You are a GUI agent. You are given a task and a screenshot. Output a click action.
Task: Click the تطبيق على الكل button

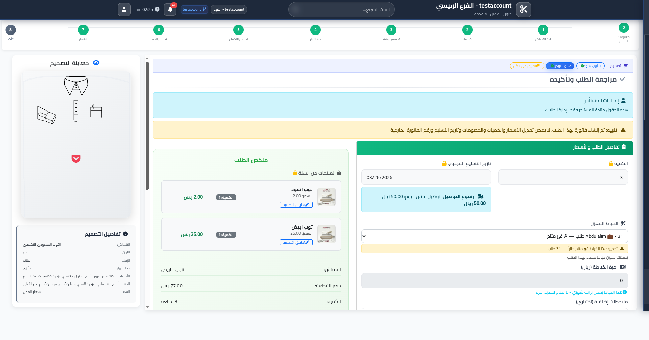click(x=527, y=66)
